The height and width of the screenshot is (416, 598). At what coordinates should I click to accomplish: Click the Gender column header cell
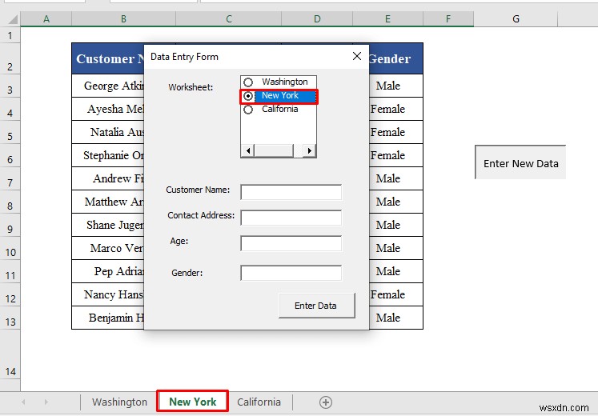396,58
